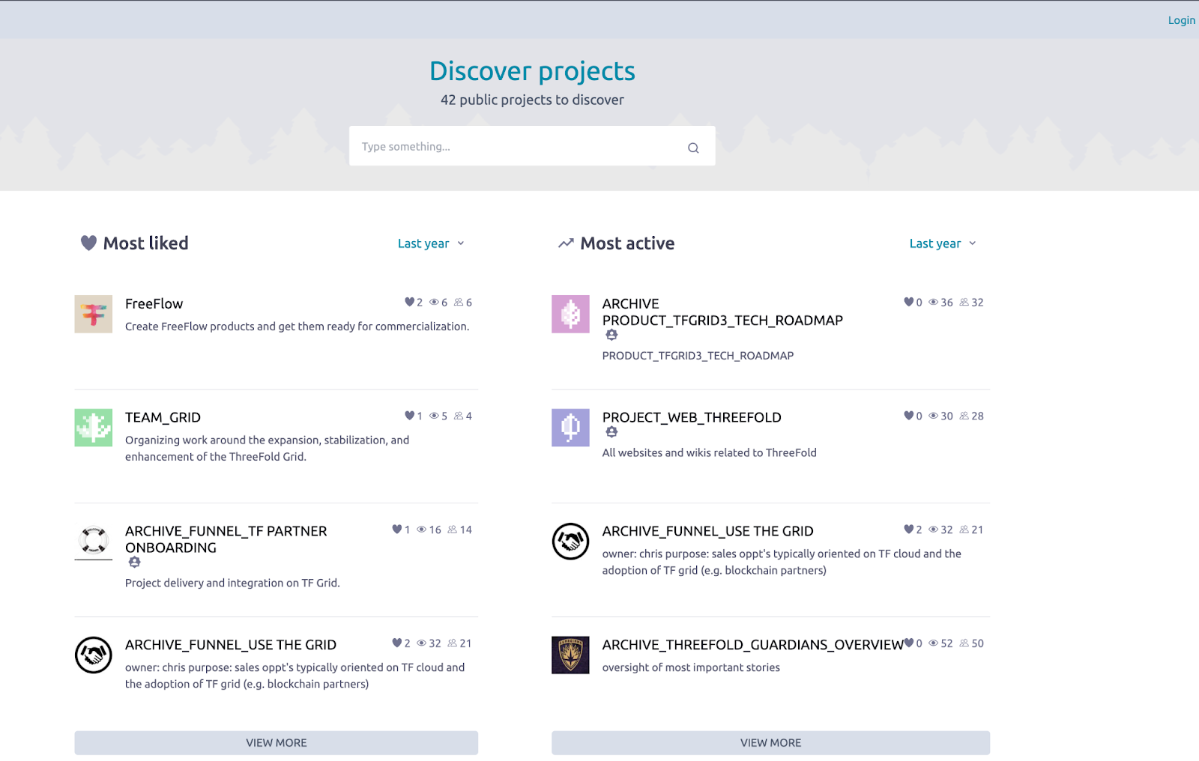The width and height of the screenshot is (1199, 761).
Task: Click the Login link
Action: [1181, 20]
